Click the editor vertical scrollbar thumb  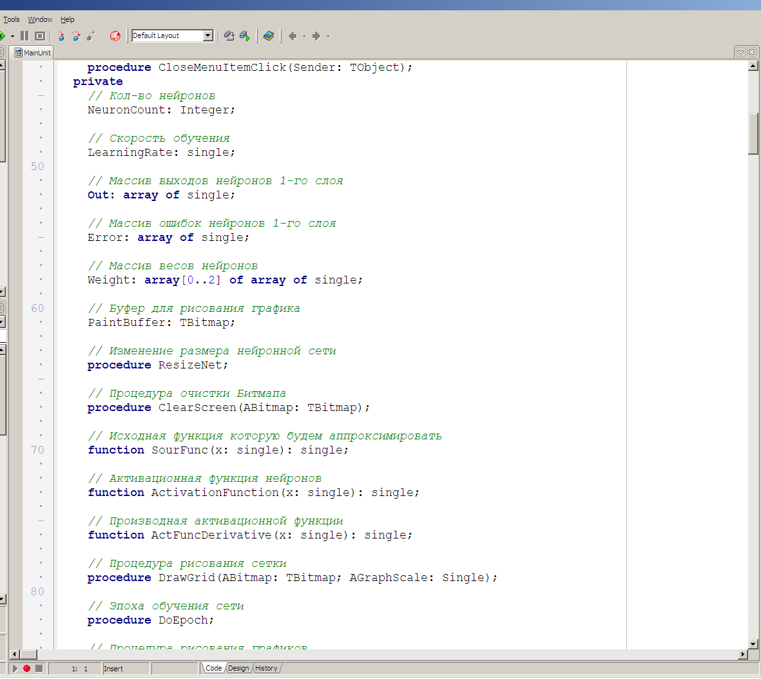pos(753,133)
